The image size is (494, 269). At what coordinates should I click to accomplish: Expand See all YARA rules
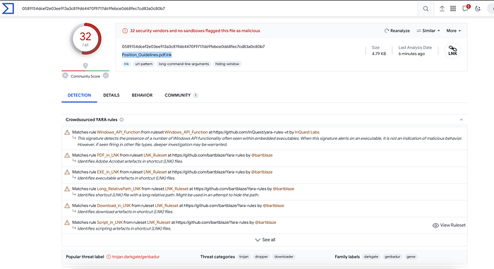click(x=265, y=240)
